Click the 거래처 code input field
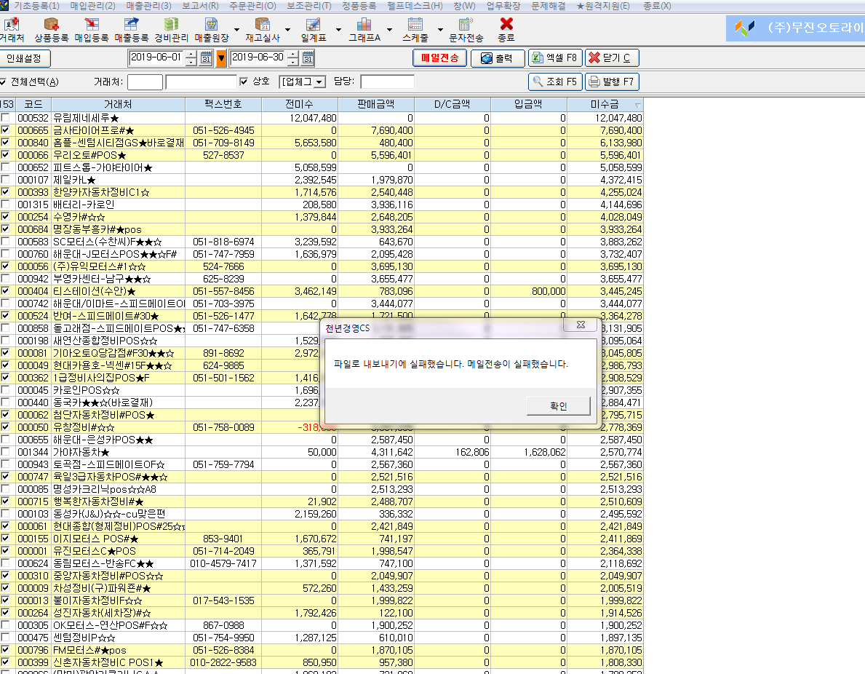865x674 pixels. pos(145,82)
